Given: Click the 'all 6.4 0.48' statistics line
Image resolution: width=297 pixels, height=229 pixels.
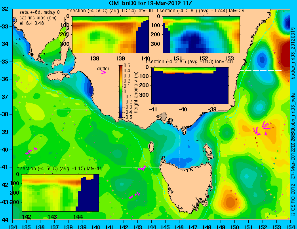Looking at the screenshot, I should pos(32,23).
